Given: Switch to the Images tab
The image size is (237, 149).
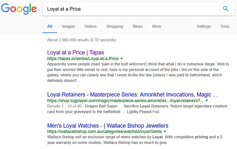Looking at the screenshot, I should (68, 26).
